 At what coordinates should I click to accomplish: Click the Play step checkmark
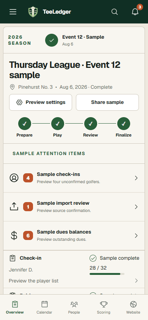pos(58,124)
